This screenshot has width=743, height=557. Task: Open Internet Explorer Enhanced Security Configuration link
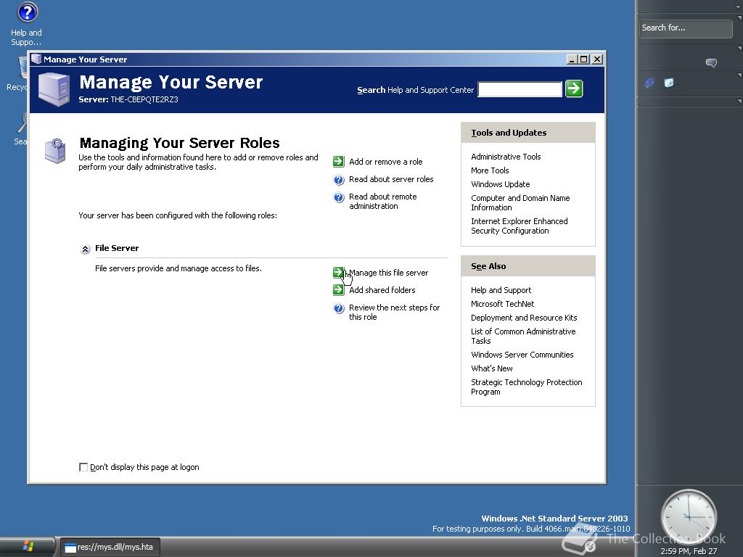[x=520, y=226]
